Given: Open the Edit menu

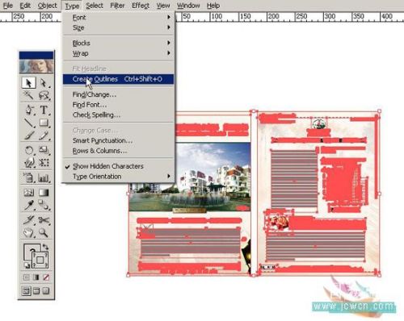Looking at the screenshot, I should tap(25, 6).
